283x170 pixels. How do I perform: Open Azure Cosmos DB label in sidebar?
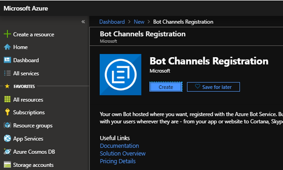(34, 152)
